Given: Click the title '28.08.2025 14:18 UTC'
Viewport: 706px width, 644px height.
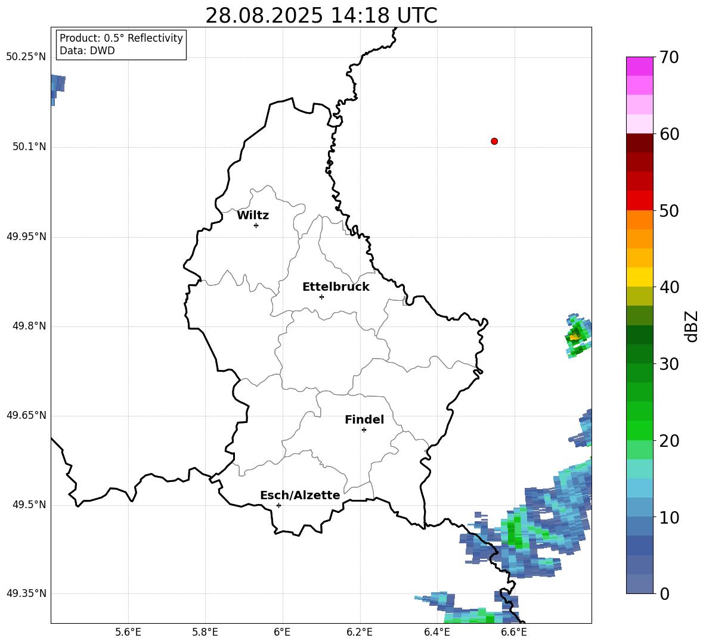Looking at the screenshot, I should pos(321,15).
